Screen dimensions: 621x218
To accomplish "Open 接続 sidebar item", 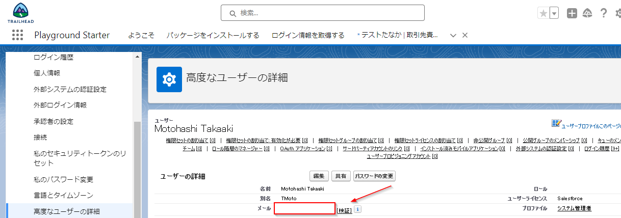I will click(x=40, y=137).
